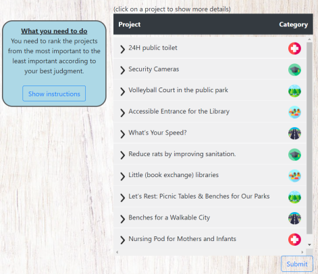
Task: Click the vertical scrollbar down arrow
Action: point(309,244)
